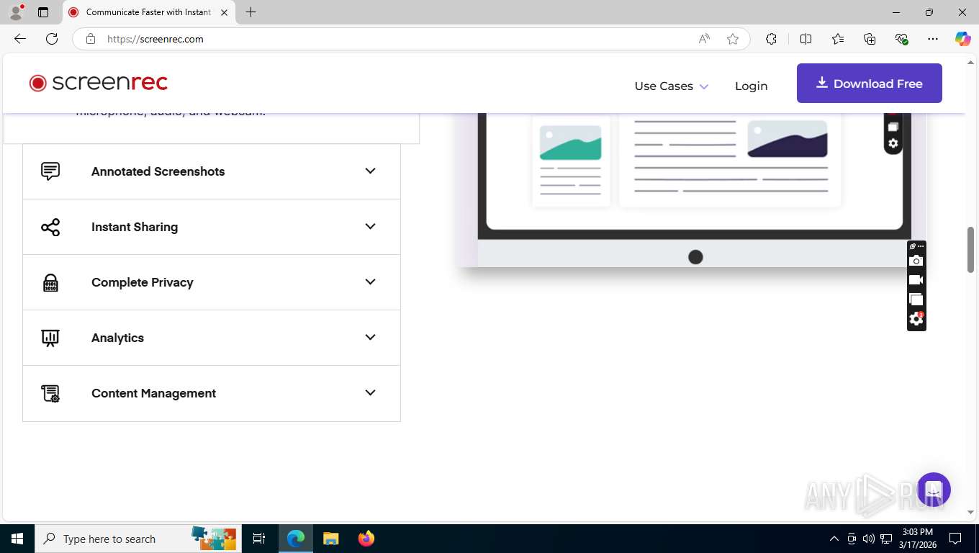Open the Tab actions menu icon
979x553 pixels.
[x=43, y=12]
